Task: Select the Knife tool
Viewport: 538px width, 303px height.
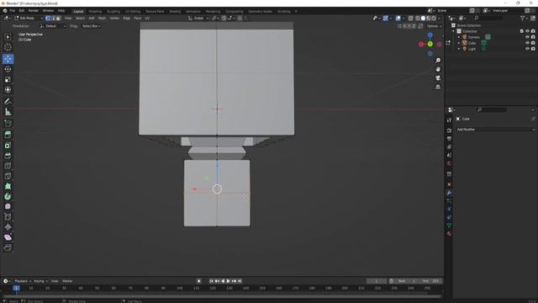Action: click(x=8, y=176)
